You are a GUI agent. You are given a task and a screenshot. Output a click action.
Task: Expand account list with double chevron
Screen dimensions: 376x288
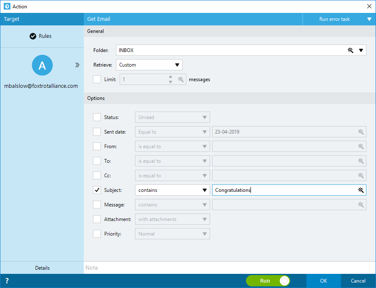click(x=77, y=65)
